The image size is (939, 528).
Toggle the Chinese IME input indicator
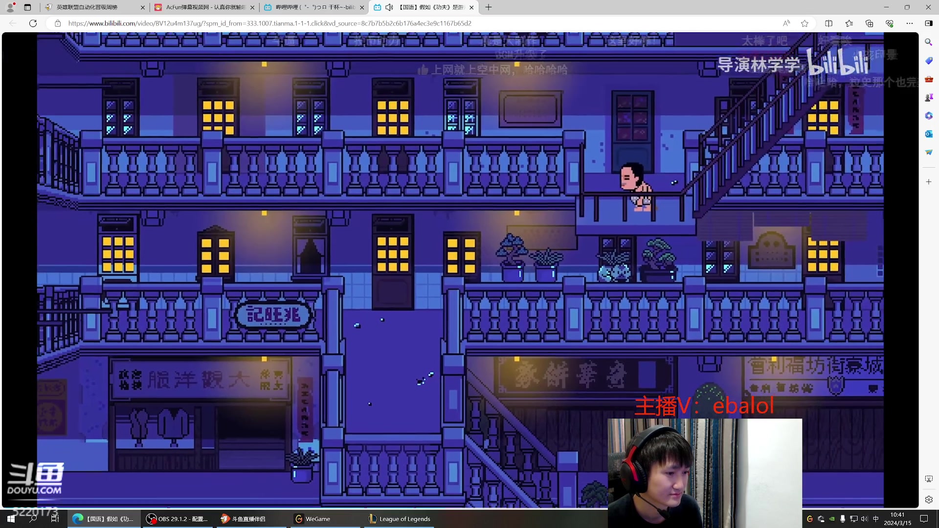coord(875,519)
